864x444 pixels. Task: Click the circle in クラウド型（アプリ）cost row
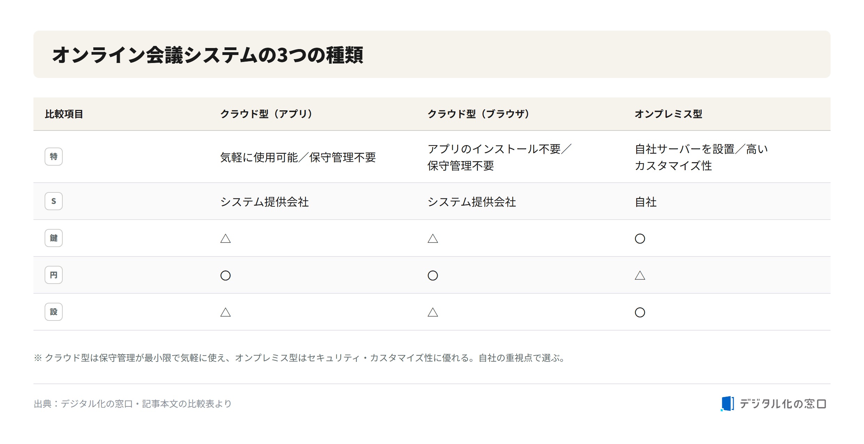(225, 276)
